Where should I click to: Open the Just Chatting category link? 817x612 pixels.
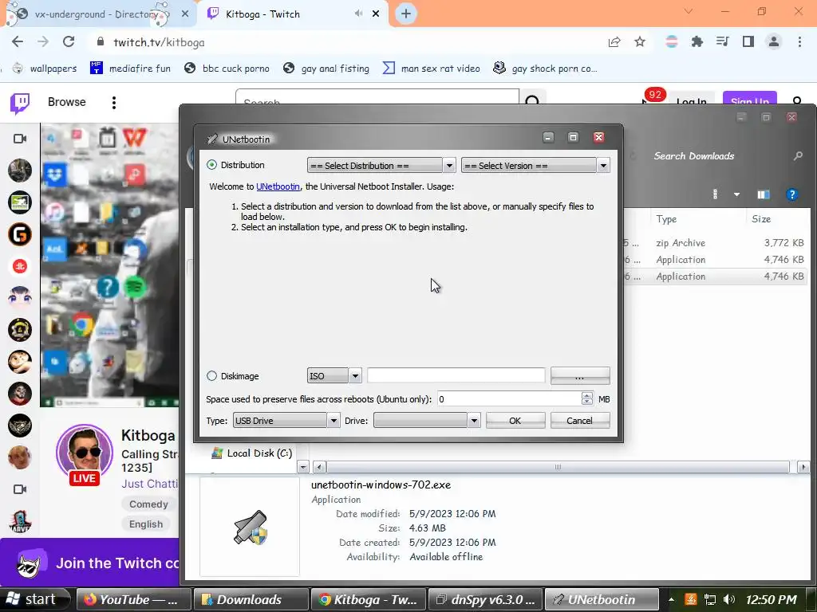pyautogui.click(x=150, y=484)
